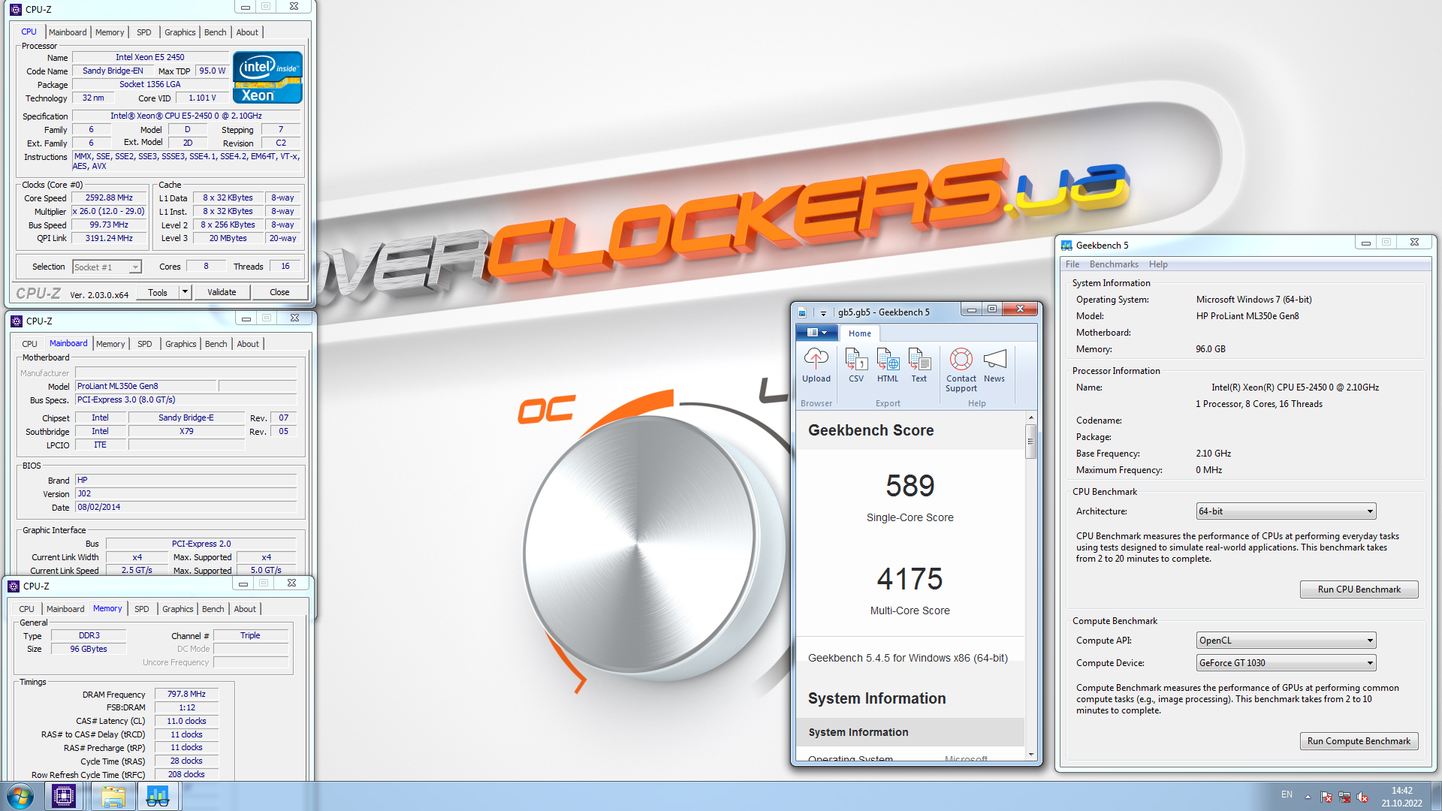Open the Compute Device GeForce GT 1030 dropdown

[1286, 663]
